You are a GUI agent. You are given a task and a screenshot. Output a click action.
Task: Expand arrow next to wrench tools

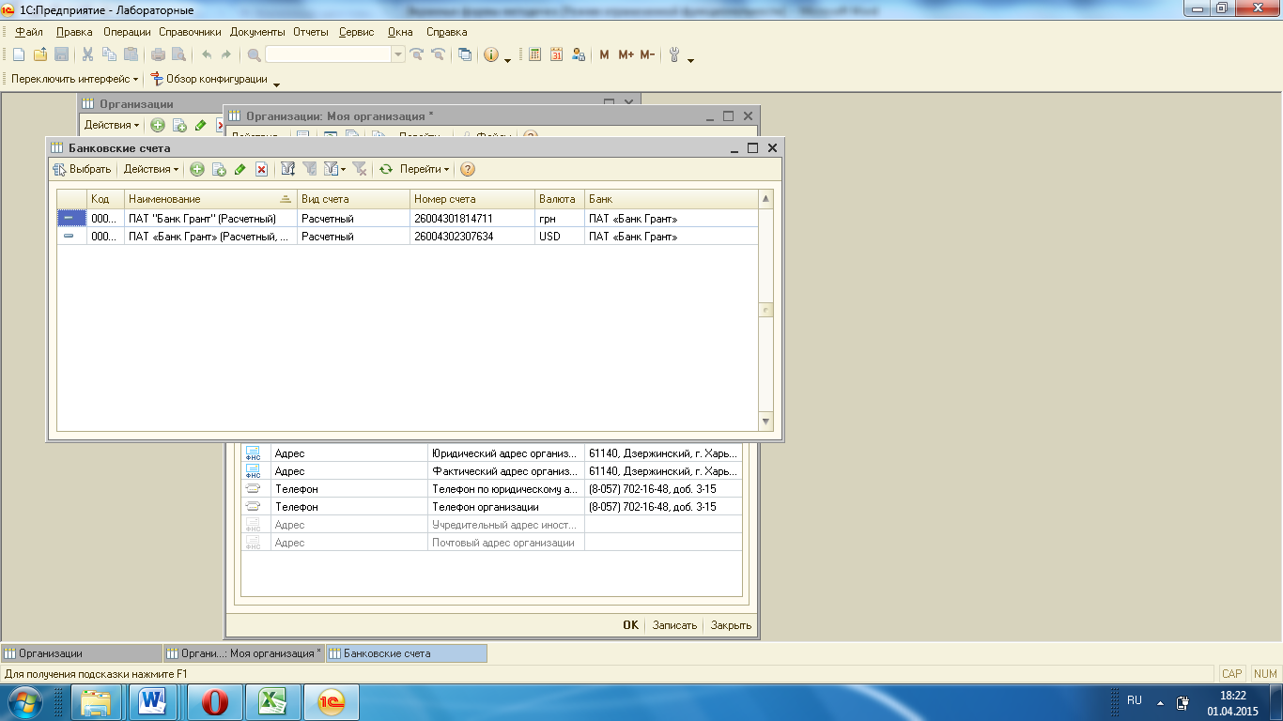click(691, 59)
